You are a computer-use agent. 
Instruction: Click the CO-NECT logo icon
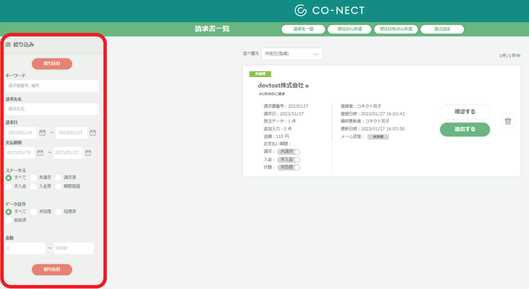click(301, 11)
